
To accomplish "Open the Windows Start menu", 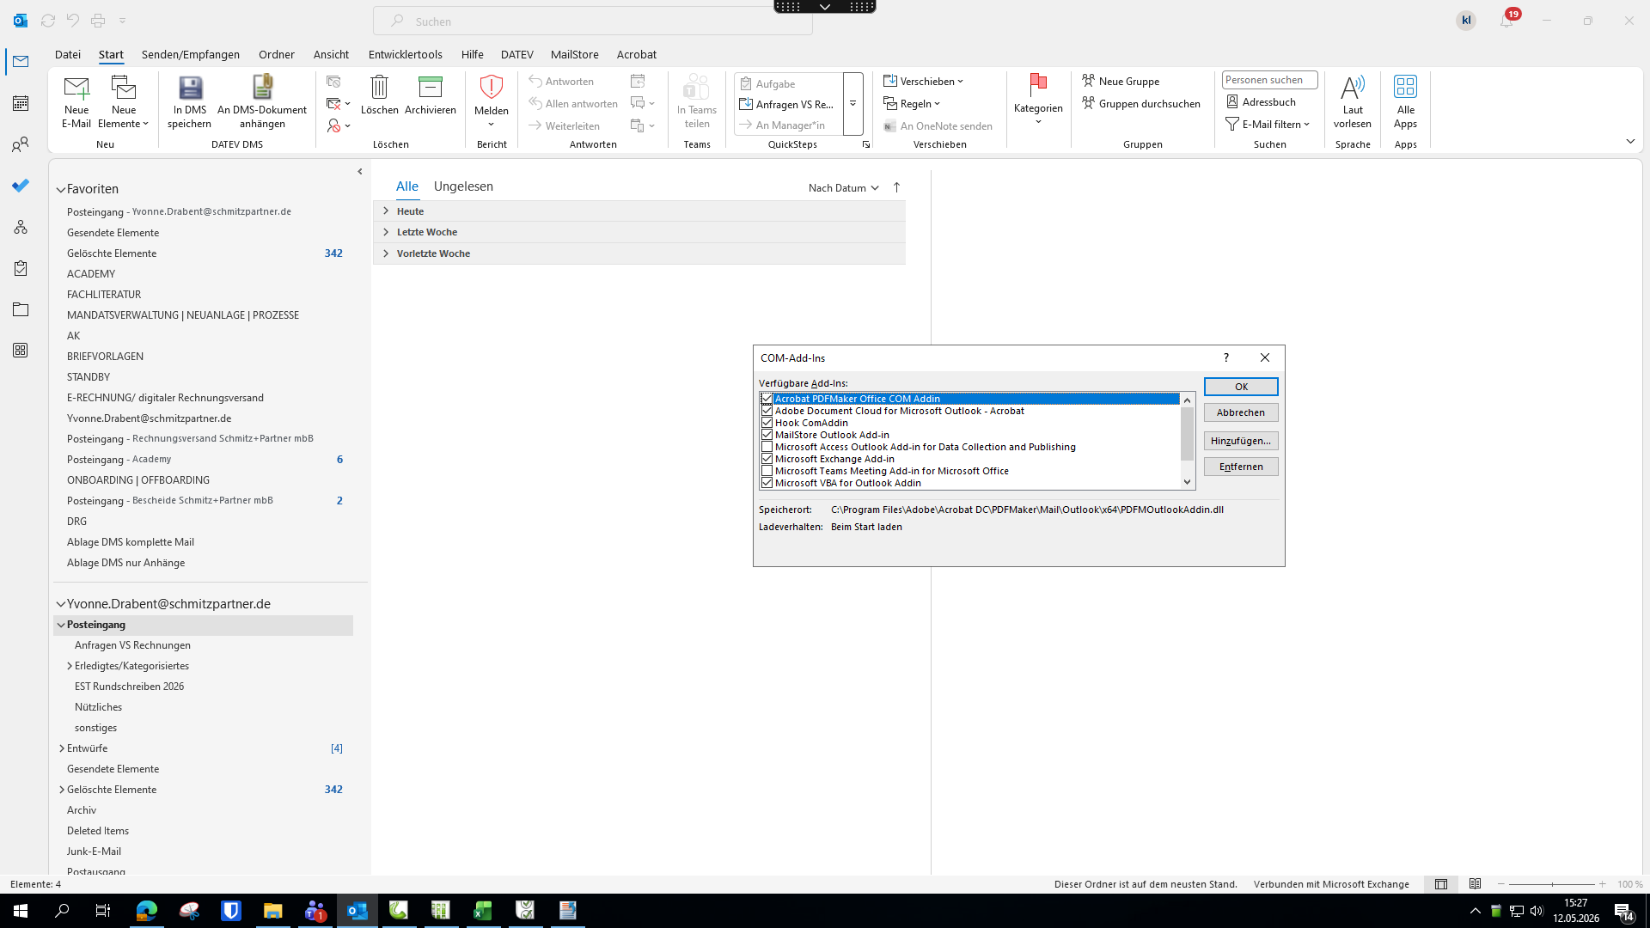I will (21, 911).
